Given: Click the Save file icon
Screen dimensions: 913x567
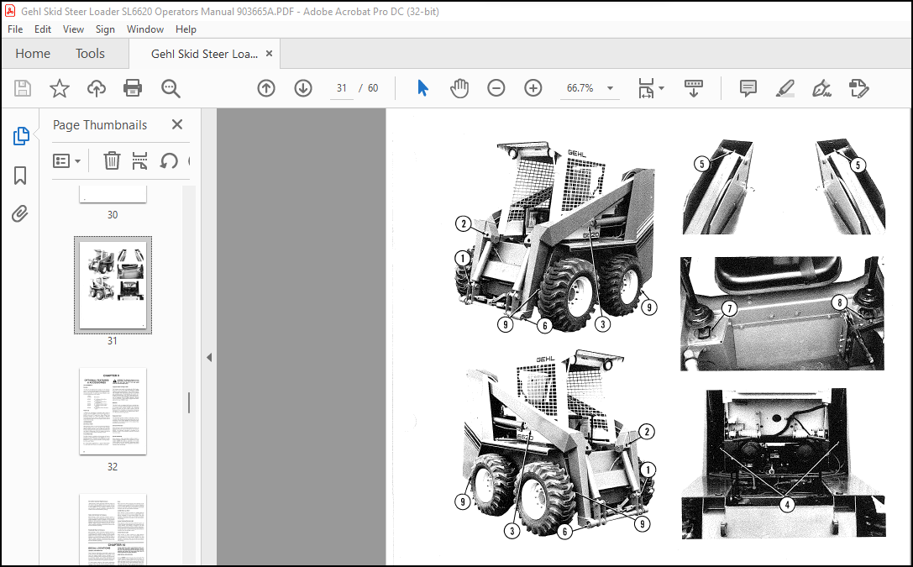Looking at the screenshot, I should coord(23,88).
